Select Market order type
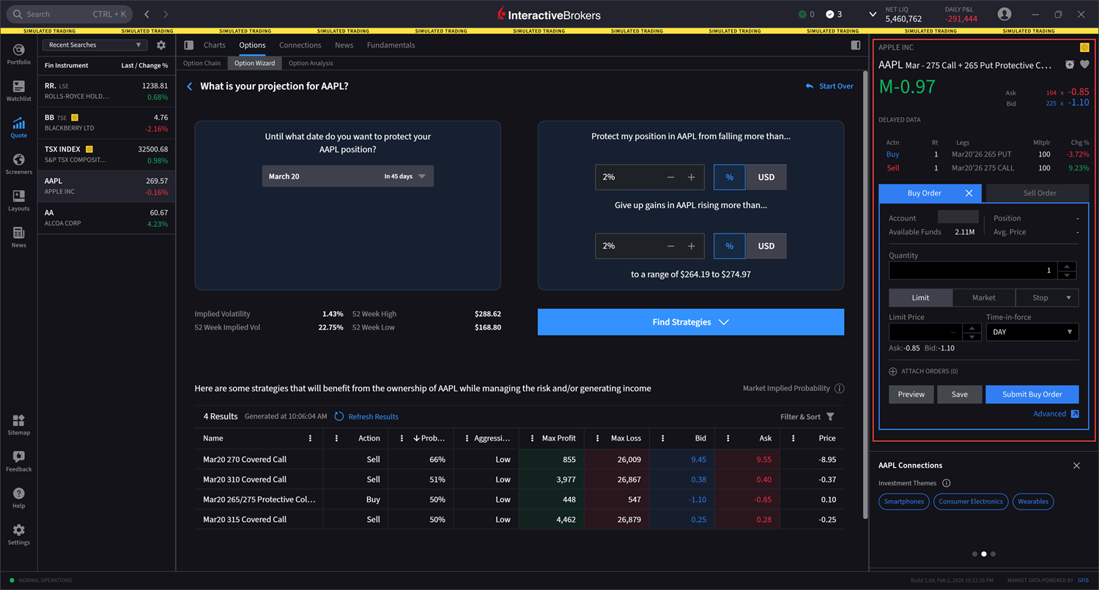Image resolution: width=1099 pixels, height=590 pixels. [x=983, y=298]
